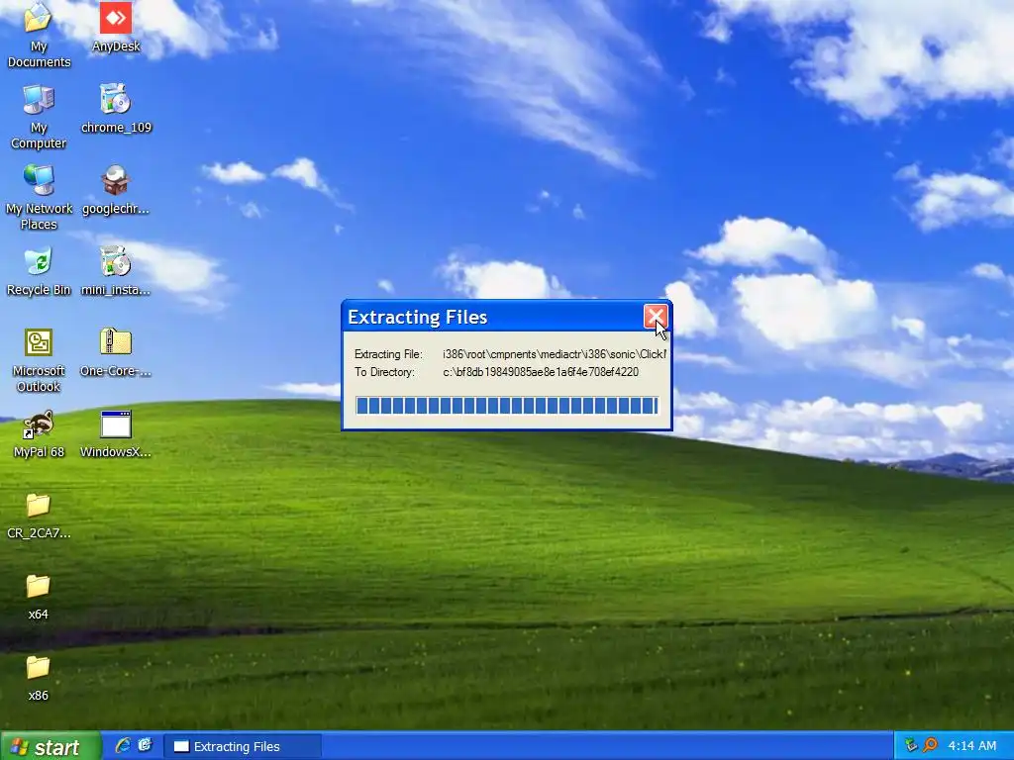The width and height of the screenshot is (1014, 760).
Task: Click the 4:14 AM system clock
Action: coord(972,746)
